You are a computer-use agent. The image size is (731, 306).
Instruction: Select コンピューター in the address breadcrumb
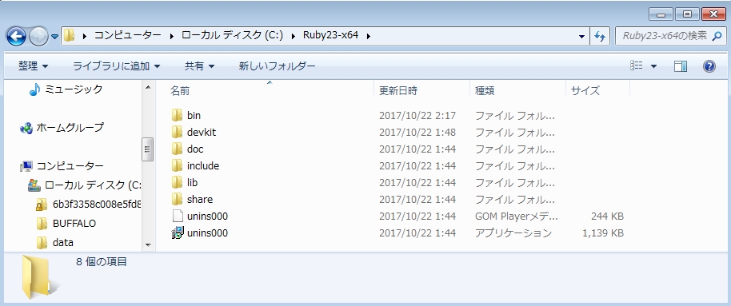(128, 35)
